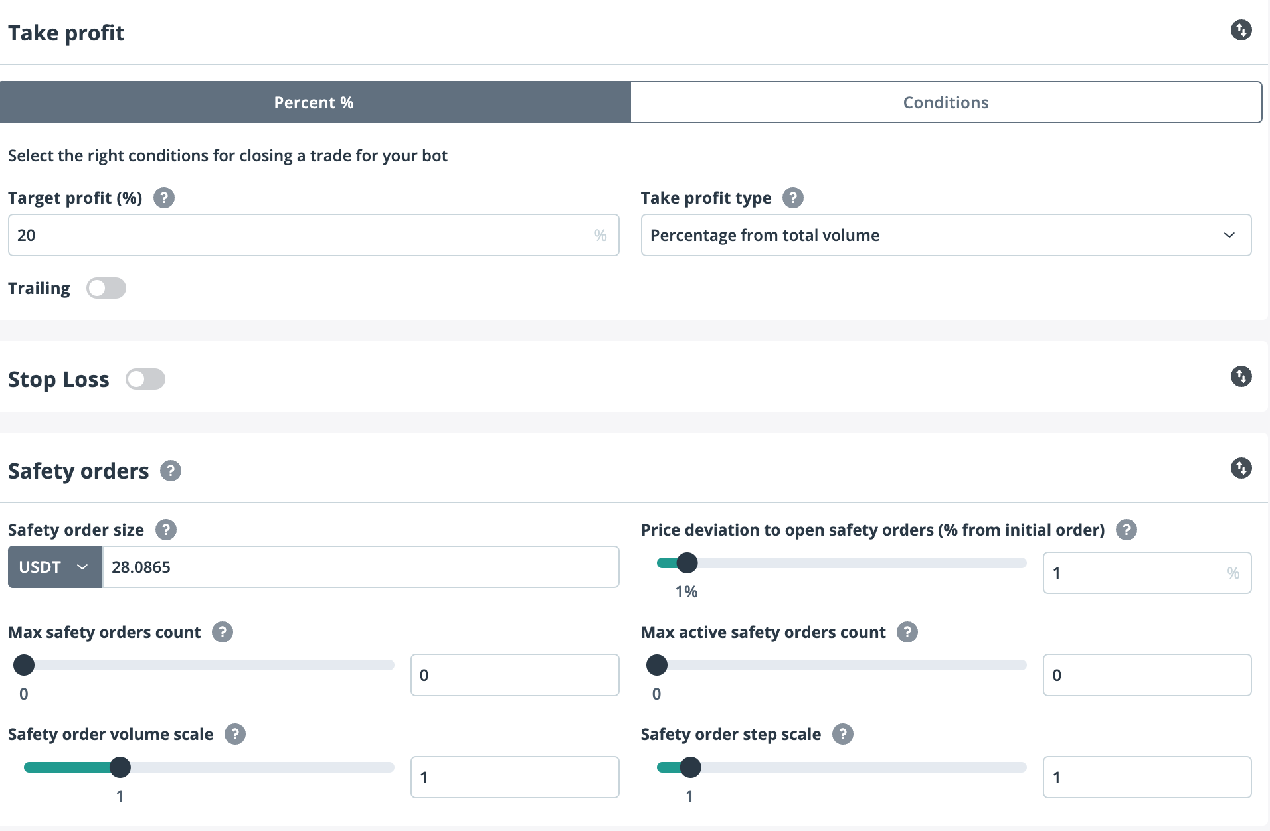Open help for Max safety orders count
The width and height of the screenshot is (1270, 831).
pyautogui.click(x=223, y=632)
